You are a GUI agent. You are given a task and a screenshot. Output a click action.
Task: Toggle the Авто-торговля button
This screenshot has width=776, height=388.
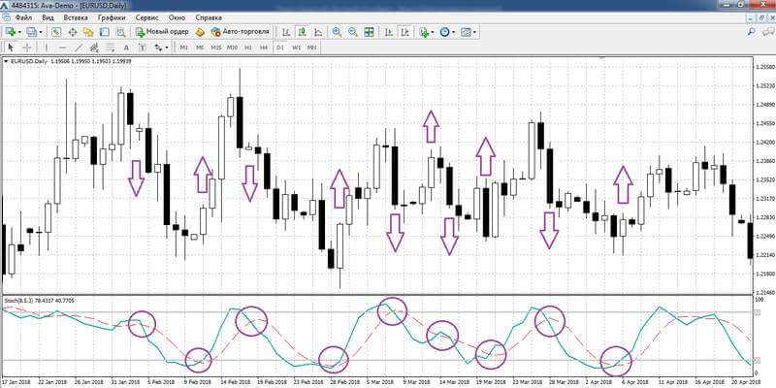240,32
